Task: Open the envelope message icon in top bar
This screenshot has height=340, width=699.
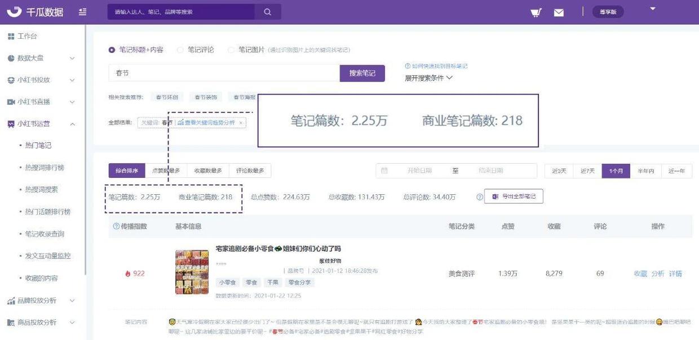Action: click(x=559, y=12)
